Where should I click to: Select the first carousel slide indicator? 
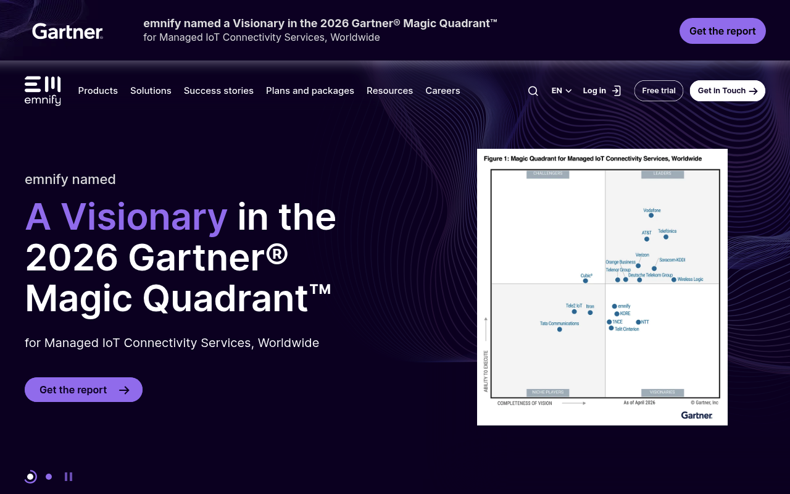click(x=30, y=477)
